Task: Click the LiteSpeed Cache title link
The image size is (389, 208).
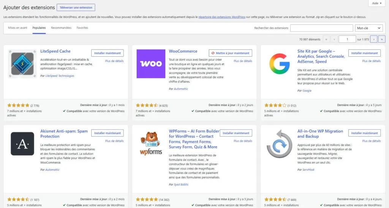Action: click(x=55, y=51)
